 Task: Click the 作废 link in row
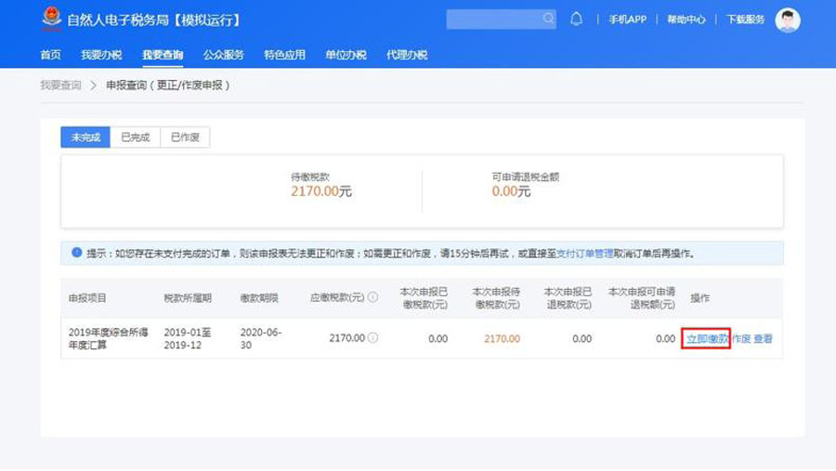click(741, 339)
